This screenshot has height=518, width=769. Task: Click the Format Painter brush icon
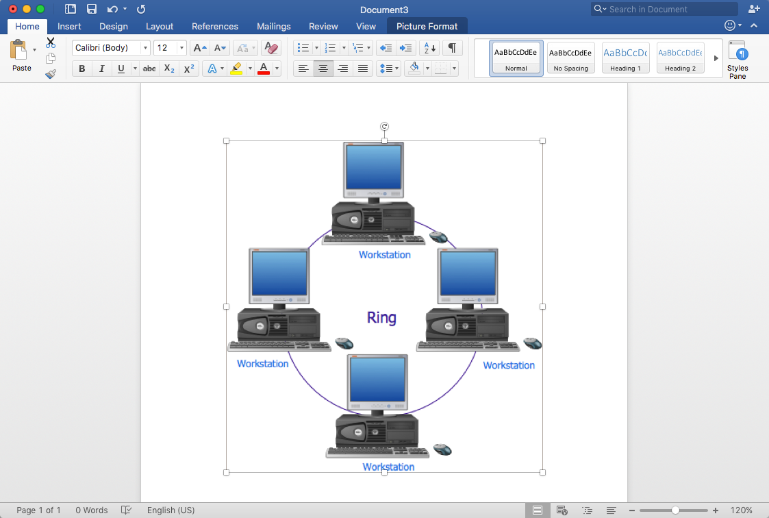pos(51,74)
